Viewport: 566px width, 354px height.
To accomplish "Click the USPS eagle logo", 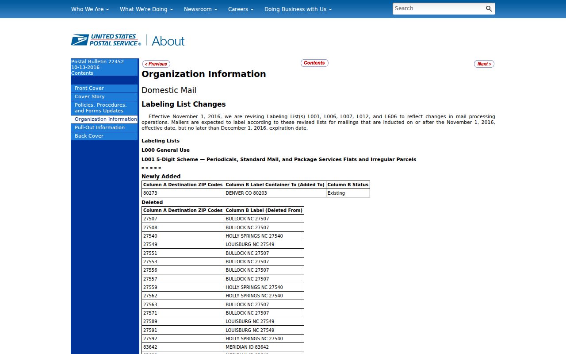I will [106, 40].
